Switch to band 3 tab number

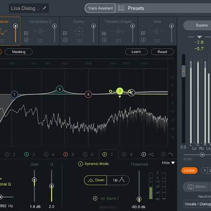[33, 155]
